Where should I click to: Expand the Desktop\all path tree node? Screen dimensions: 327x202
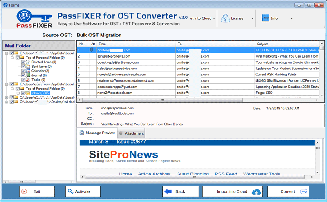7,102
